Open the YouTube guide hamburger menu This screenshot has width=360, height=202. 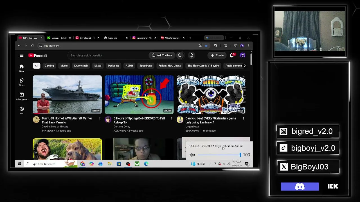point(22,55)
